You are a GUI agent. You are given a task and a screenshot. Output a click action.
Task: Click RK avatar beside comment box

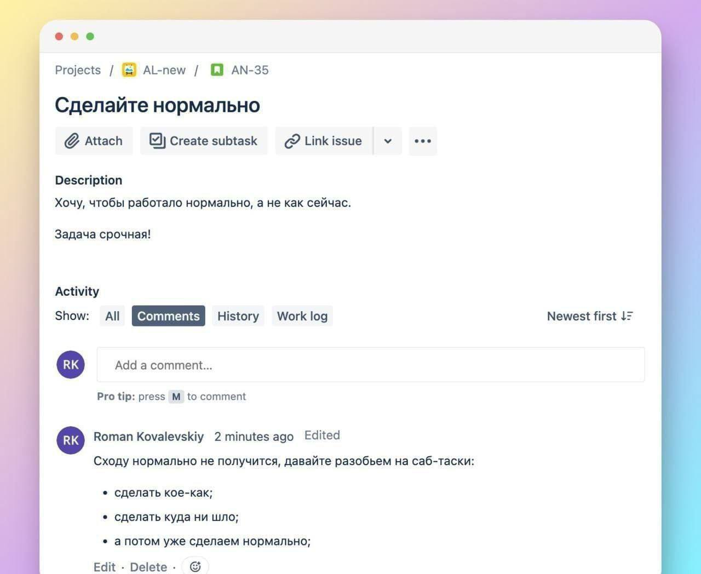coord(71,365)
